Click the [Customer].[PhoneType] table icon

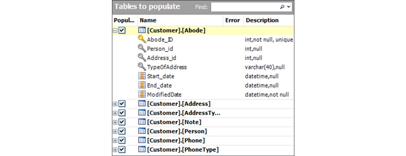pyautogui.click(x=142, y=149)
